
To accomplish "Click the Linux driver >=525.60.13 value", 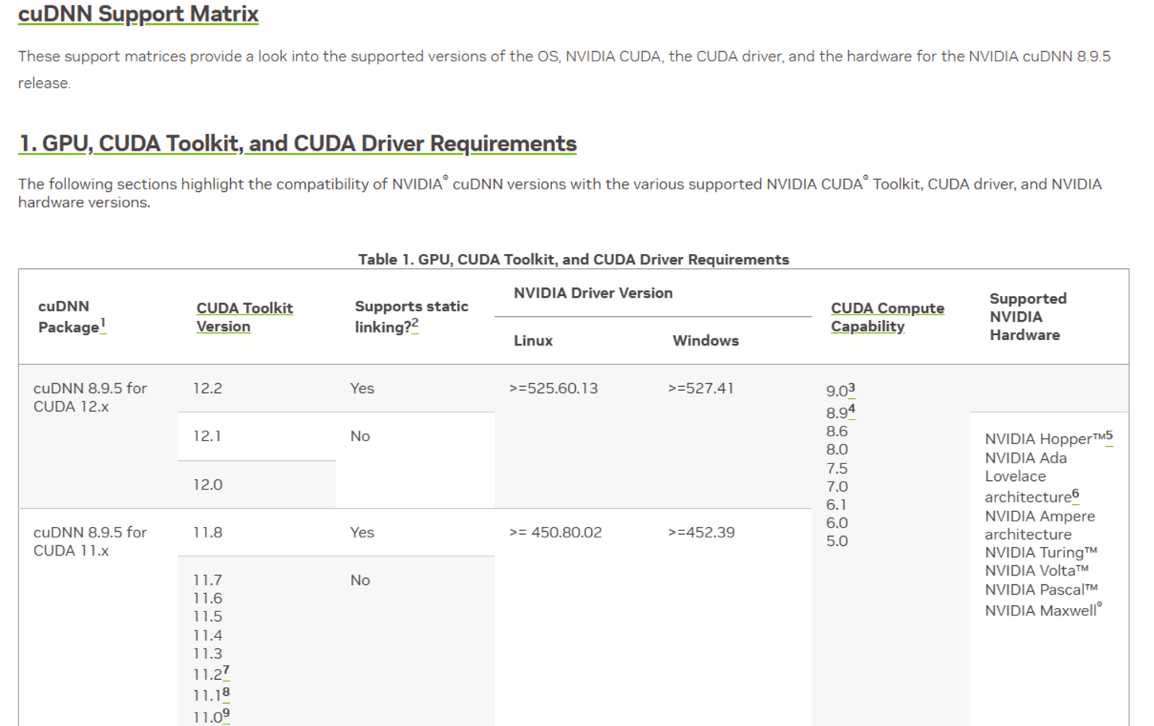I will click(x=554, y=388).
